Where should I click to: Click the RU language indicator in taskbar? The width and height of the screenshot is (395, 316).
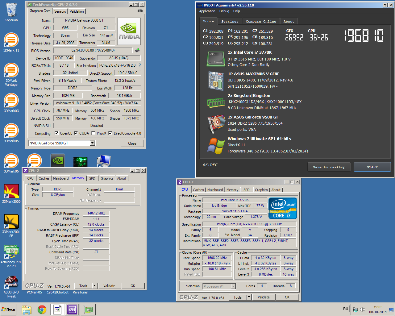(346, 309)
